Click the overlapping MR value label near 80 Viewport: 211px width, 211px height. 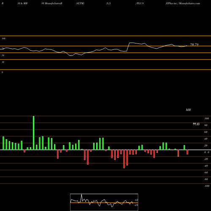[196, 124]
